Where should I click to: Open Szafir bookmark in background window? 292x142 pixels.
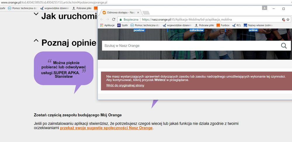tap(2, 8)
